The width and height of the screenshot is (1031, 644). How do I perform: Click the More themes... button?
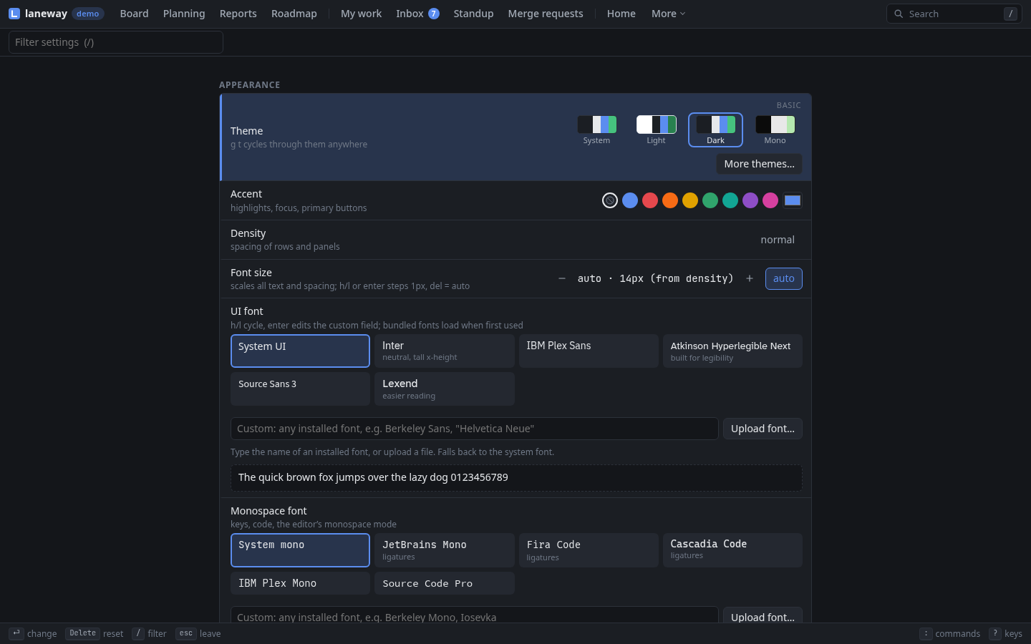click(x=759, y=164)
